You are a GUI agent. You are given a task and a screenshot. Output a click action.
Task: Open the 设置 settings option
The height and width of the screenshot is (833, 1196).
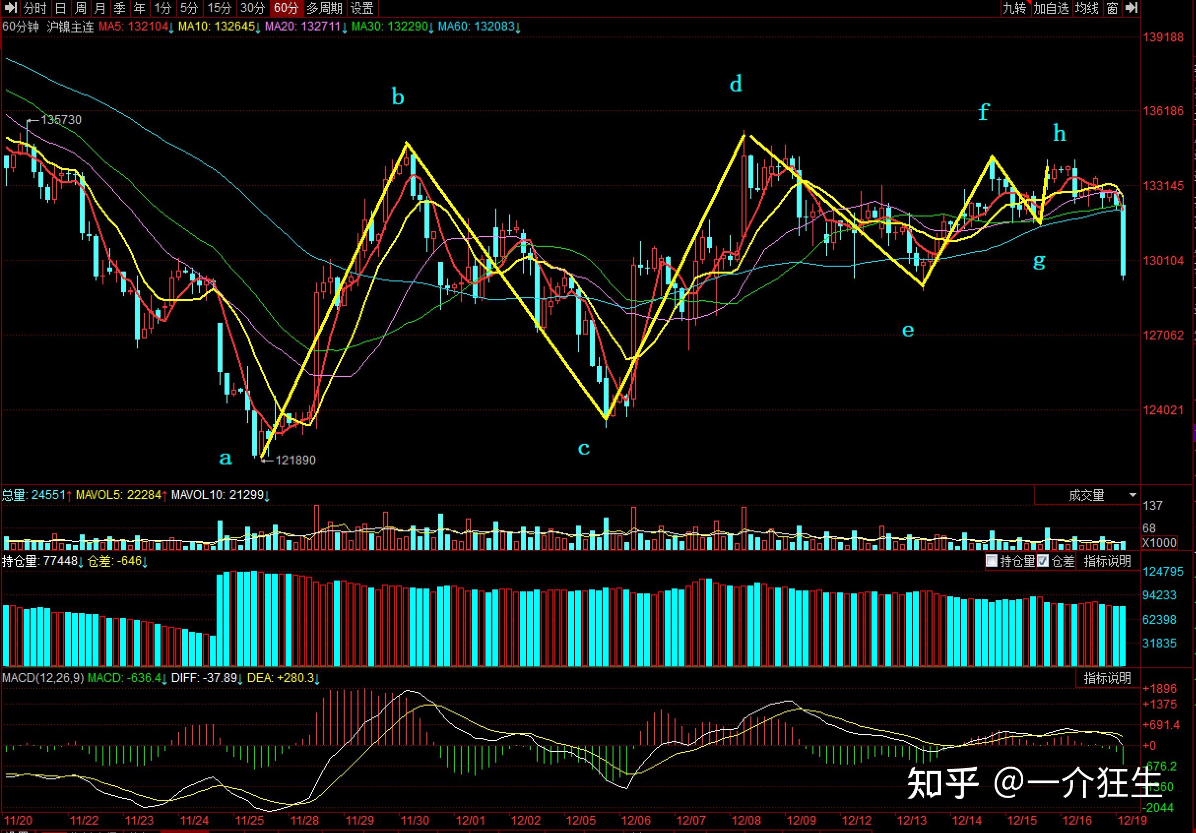[x=361, y=8]
